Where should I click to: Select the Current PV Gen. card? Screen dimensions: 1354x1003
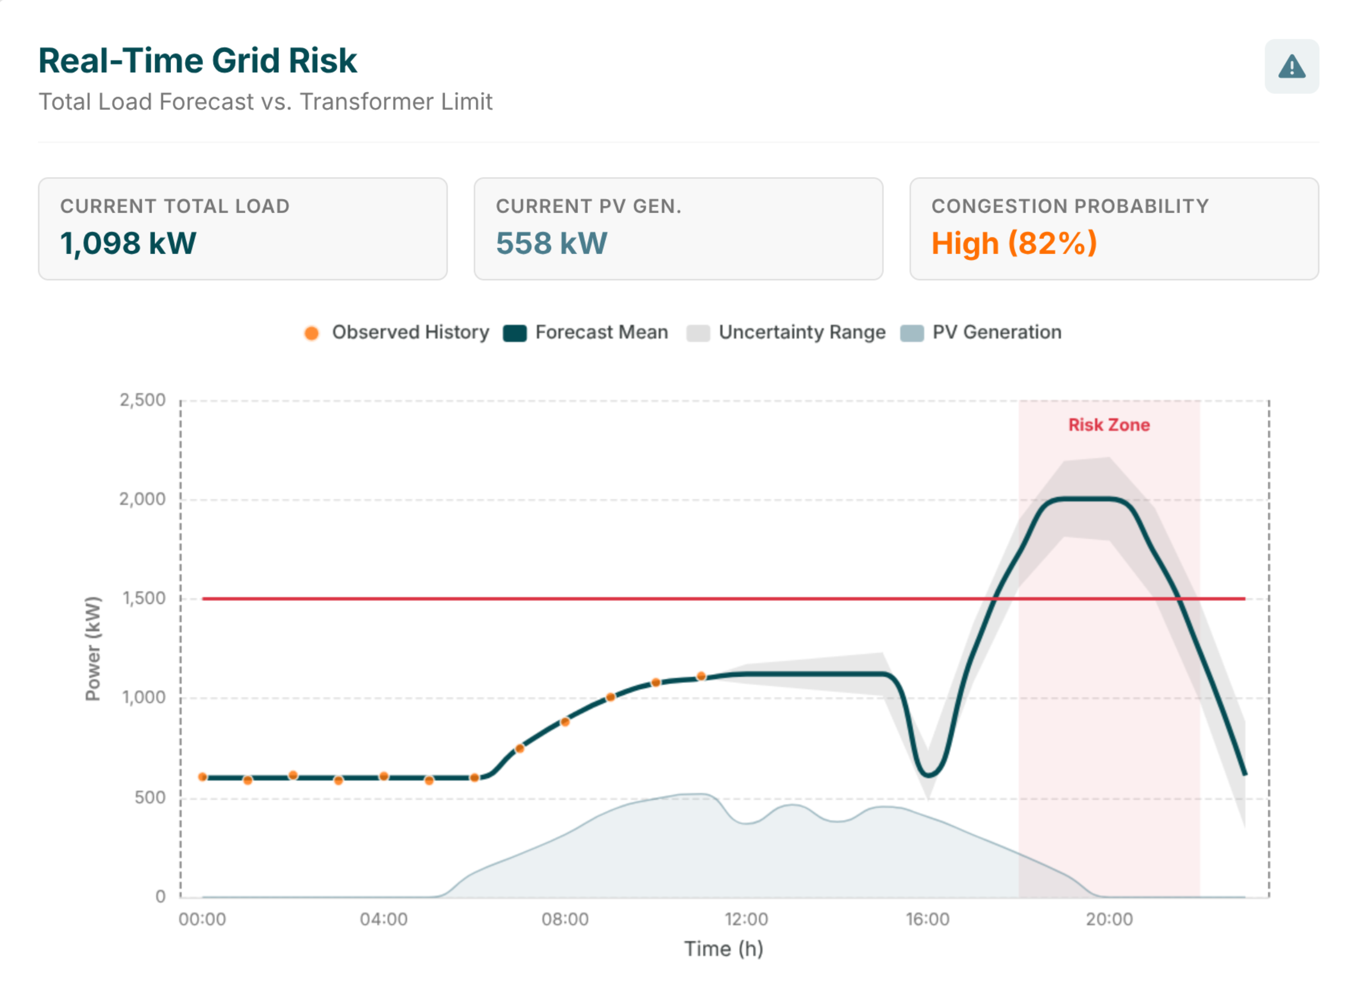678,228
